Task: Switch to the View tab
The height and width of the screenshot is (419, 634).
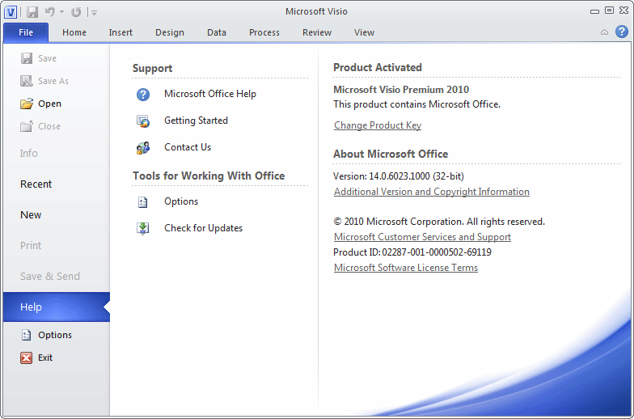Action: pyautogui.click(x=364, y=32)
